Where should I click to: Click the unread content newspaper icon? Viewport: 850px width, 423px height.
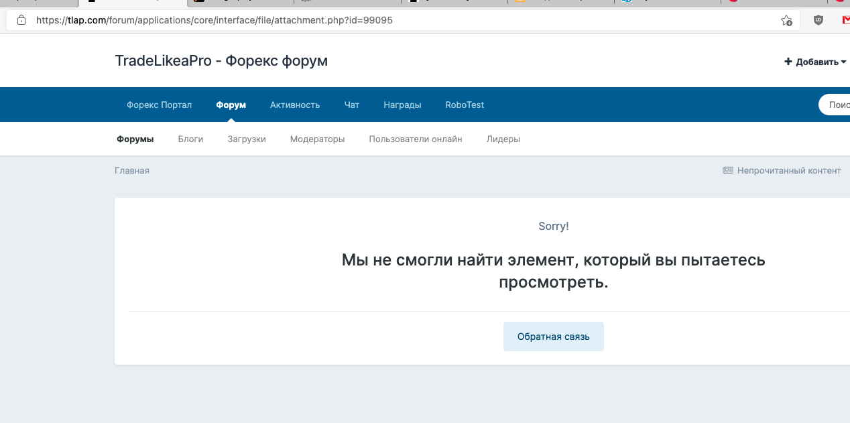(728, 170)
